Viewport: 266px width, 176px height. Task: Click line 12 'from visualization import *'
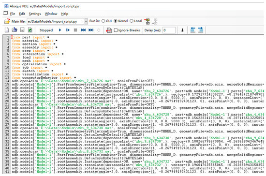[x=40, y=74]
